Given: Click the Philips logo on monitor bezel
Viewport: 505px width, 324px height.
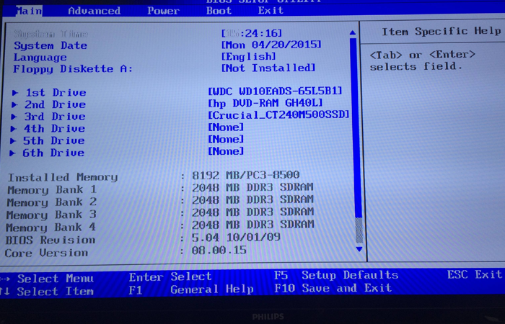Looking at the screenshot, I should 268,317.
